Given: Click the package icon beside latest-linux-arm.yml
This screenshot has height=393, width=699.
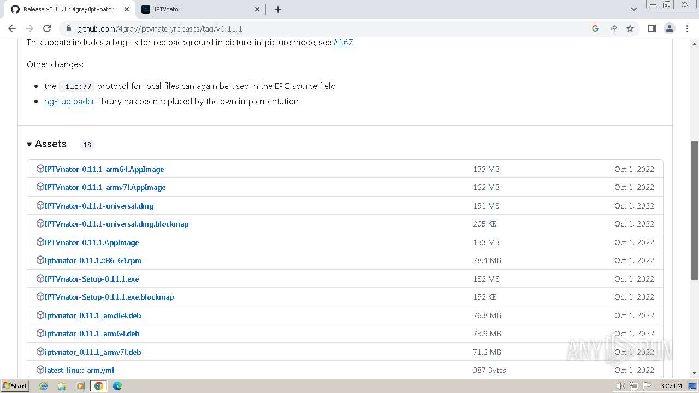Looking at the screenshot, I should click(x=40, y=370).
